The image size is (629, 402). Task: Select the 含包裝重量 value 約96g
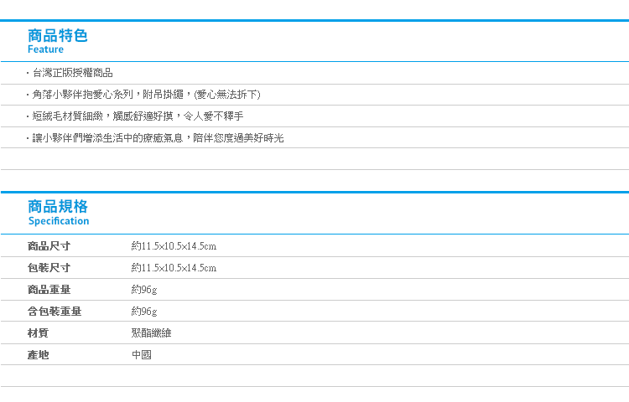(144, 311)
